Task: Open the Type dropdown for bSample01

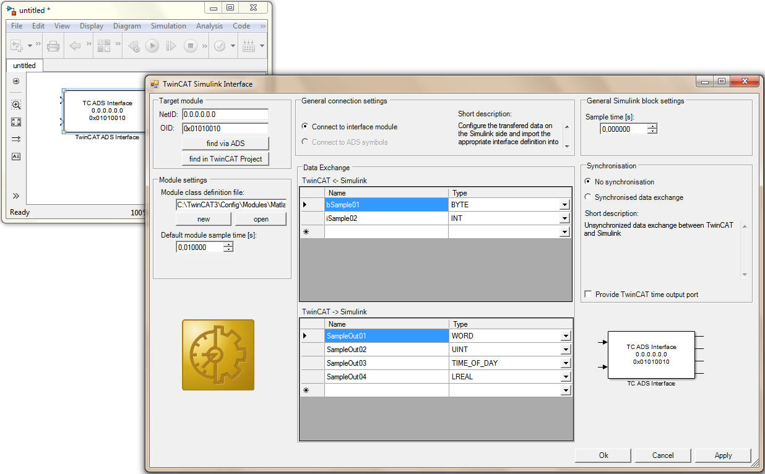Action: (565, 204)
